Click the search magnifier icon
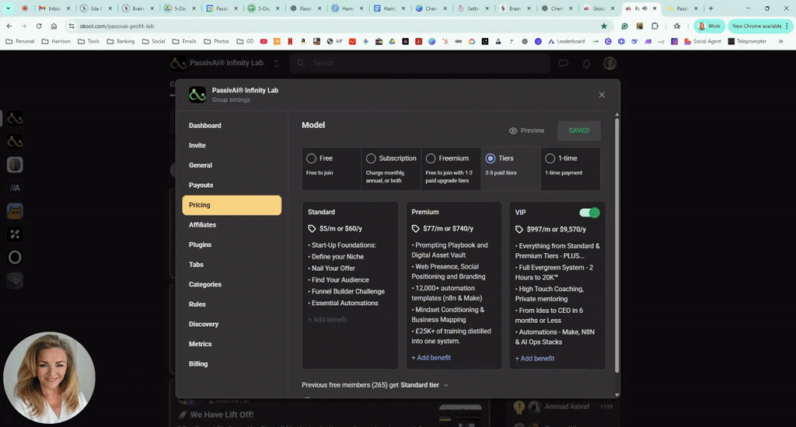Image resolution: width=796 pixels, height=427 pixels. [301, 63]
